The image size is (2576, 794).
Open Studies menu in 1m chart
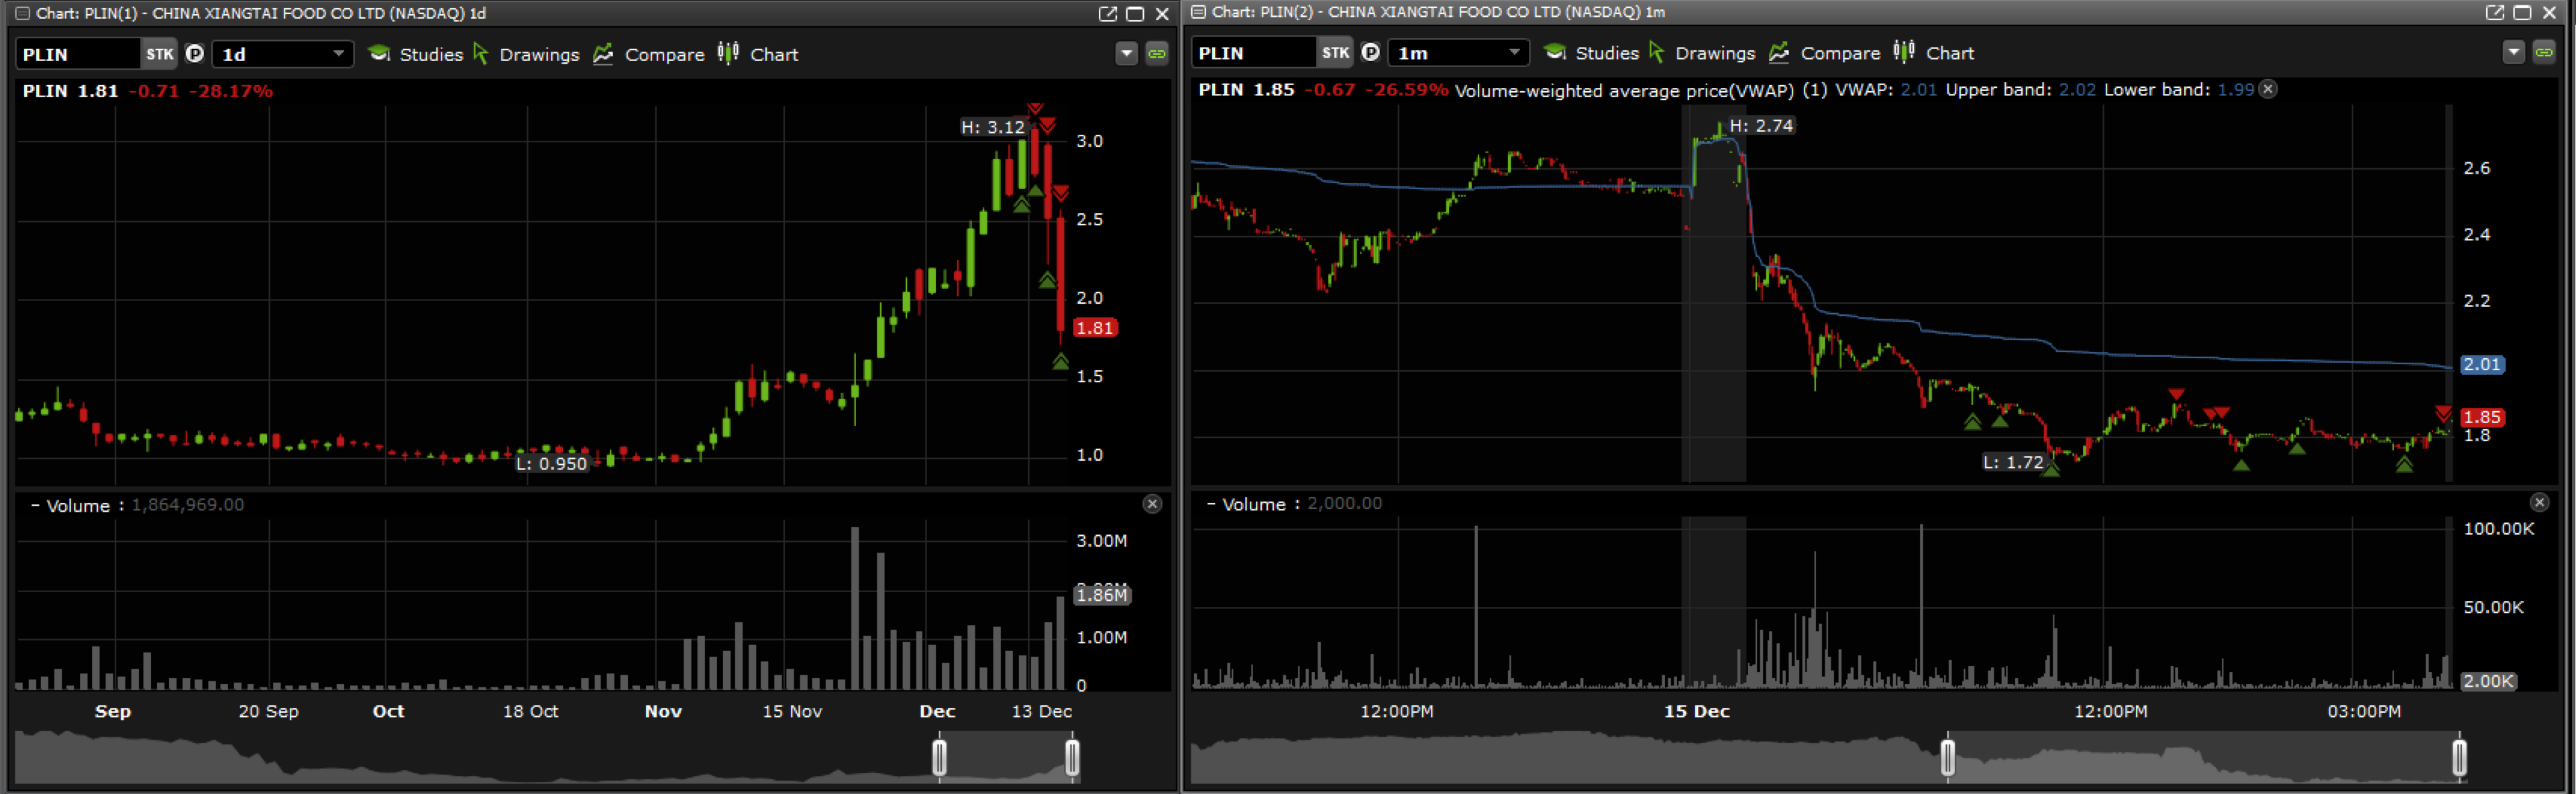point(1592,53)
